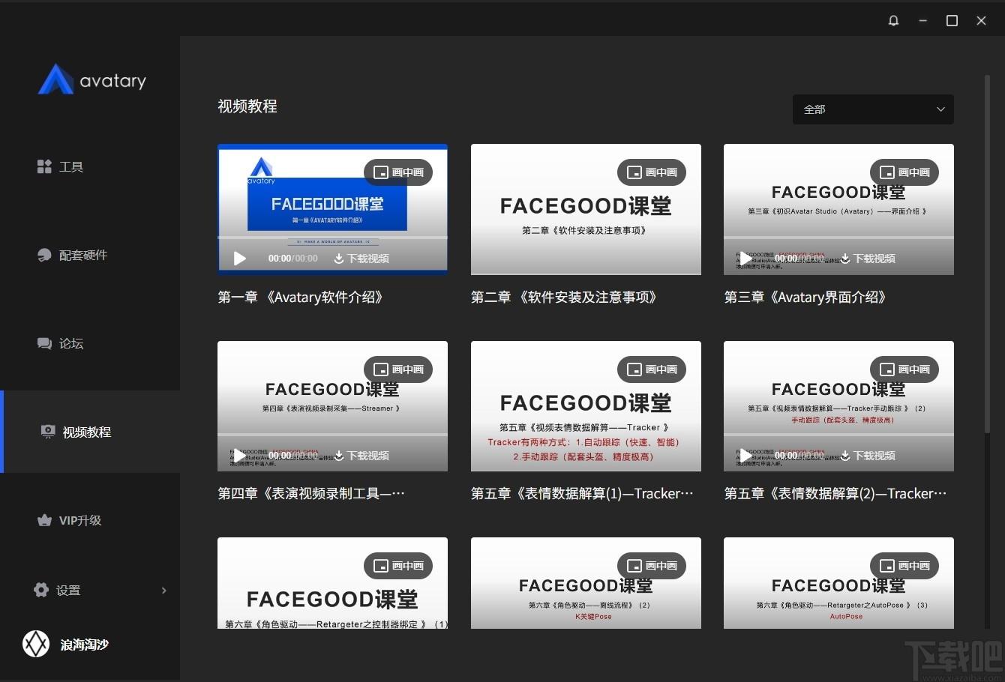Toggle 画中画 on Retargeter之AutoPose video

pyautogui.click(x=904, y=566)
